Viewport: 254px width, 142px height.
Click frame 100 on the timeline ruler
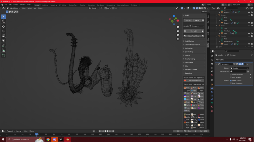[x=85, y=134]
